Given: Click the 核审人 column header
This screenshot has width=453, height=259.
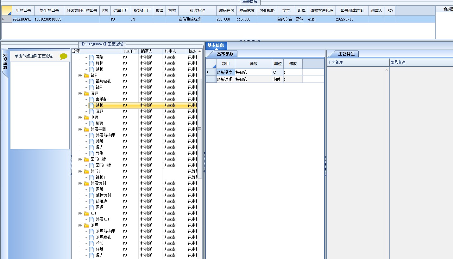Looking at the screenshot, I should pyautogui.click(x=174, y=51).
